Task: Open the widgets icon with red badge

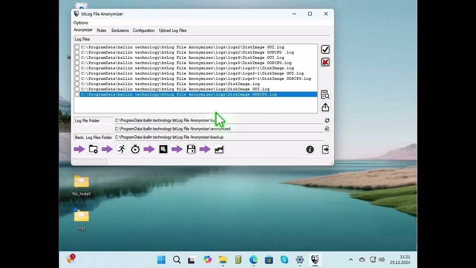Action: click(71, 259)
